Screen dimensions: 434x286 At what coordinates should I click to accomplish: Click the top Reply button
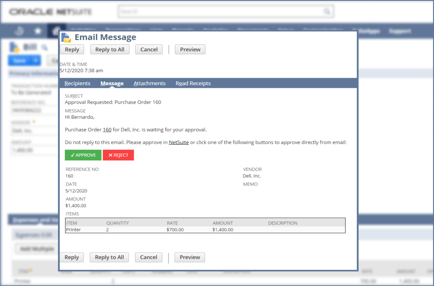pyautogui.click(x=72, y=50)
